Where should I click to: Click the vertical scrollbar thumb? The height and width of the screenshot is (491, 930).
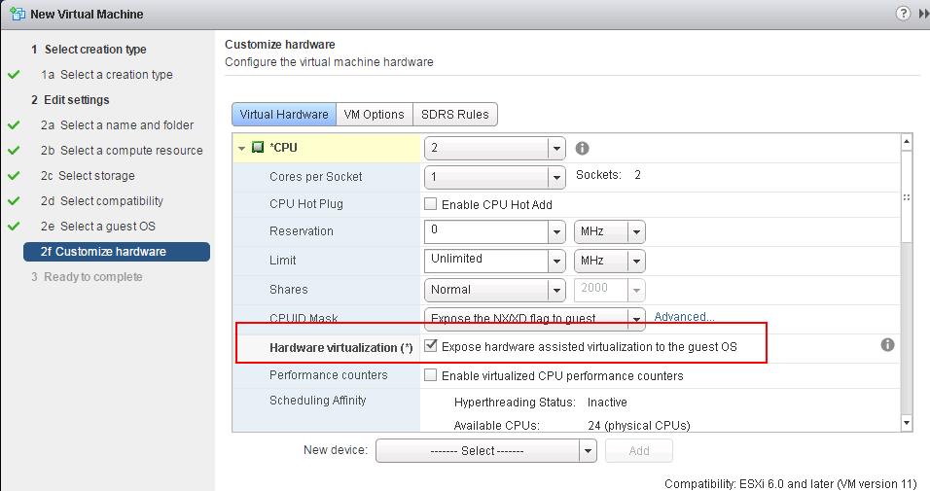[906, 195]
